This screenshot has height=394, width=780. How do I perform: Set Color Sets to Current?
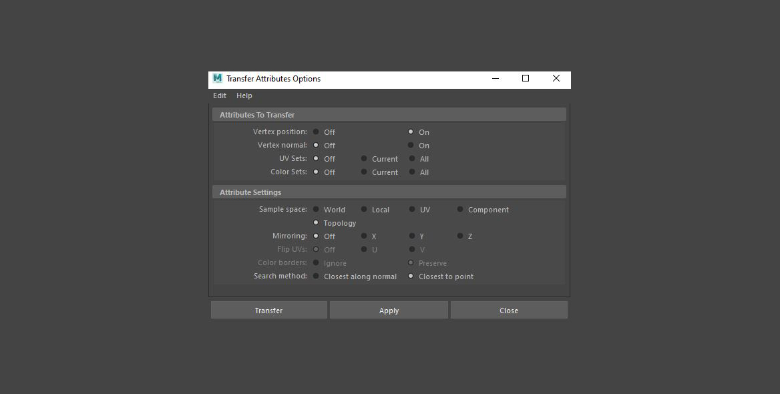(x=364, y=172)
